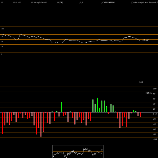Click the -40 label on MR axis

pyautogui.click(x=154, y=124)
